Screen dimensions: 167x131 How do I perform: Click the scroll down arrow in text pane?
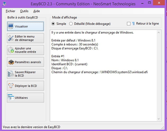(159, 119)
